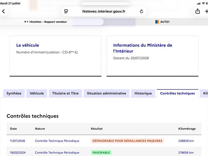Click Contrôle Technique Périodique in the 11/07/2026 row
The width and height of the screenshot is (208, 156).
click(x=57, y=141)
